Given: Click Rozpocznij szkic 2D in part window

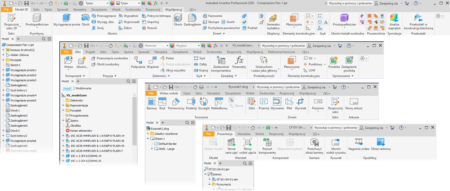Looking at the screenshot, I should click(x=12, y=22).
